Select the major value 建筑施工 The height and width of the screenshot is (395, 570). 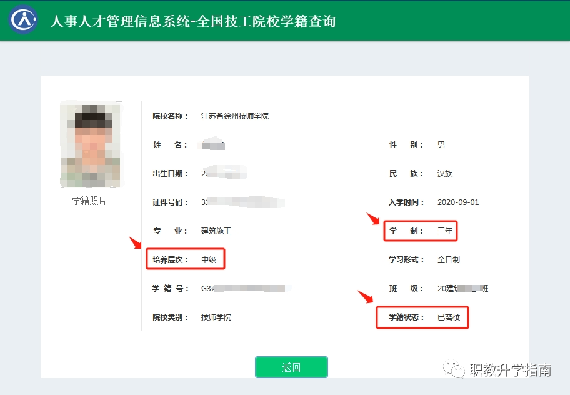pos(216,231)
